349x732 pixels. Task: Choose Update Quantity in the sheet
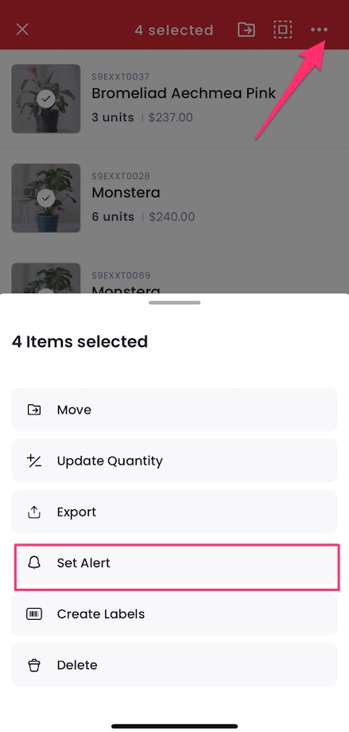tap(175, 461)
